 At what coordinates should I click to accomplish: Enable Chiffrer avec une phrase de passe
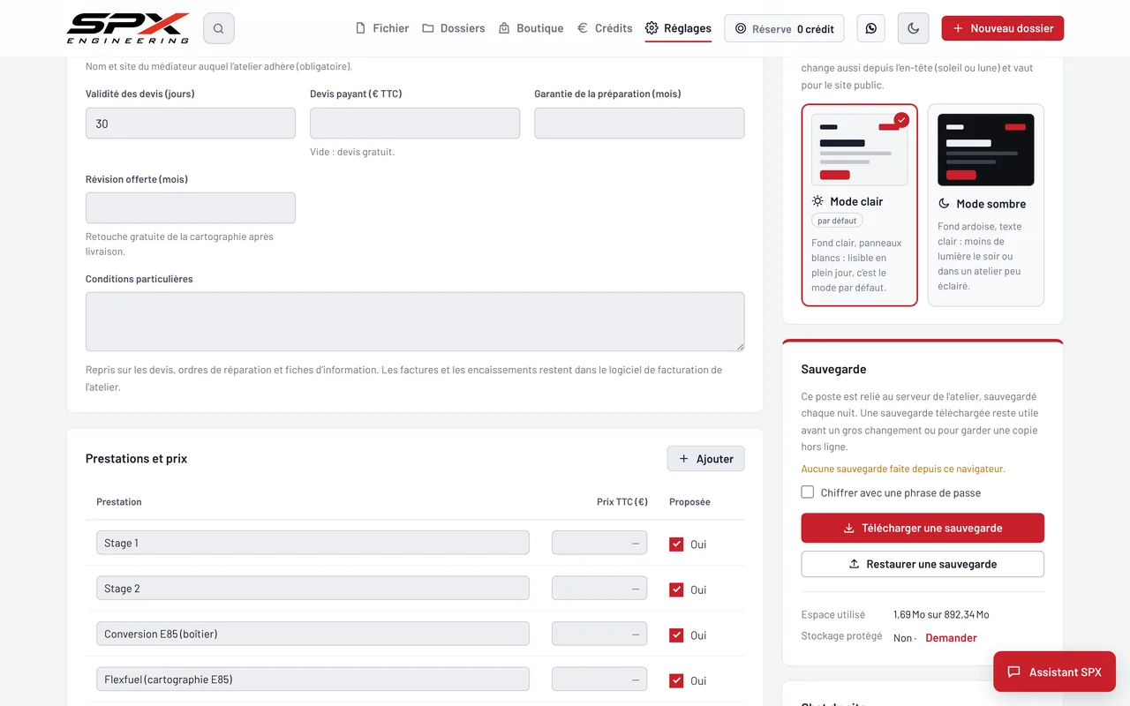807,492
